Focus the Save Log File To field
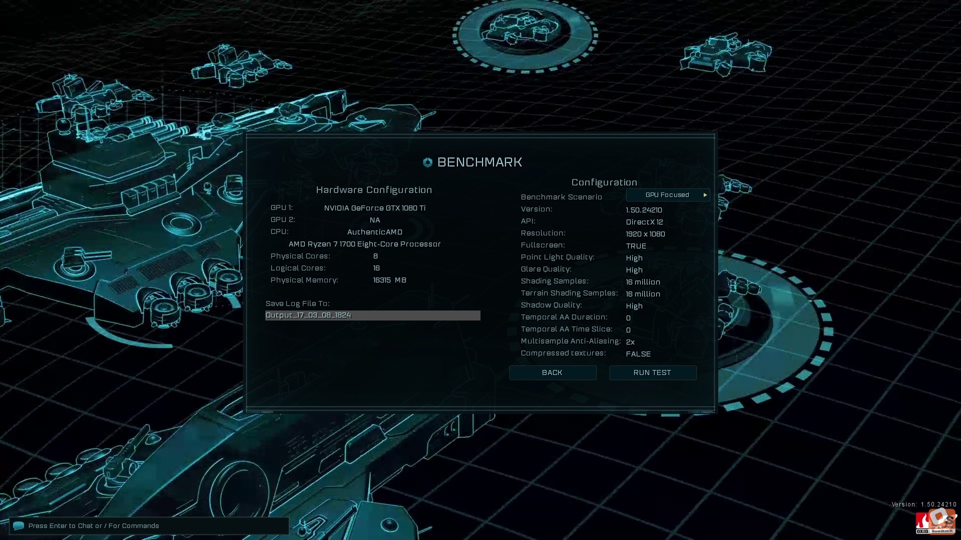This screenshot has width=961, height=540. [372, 315]
